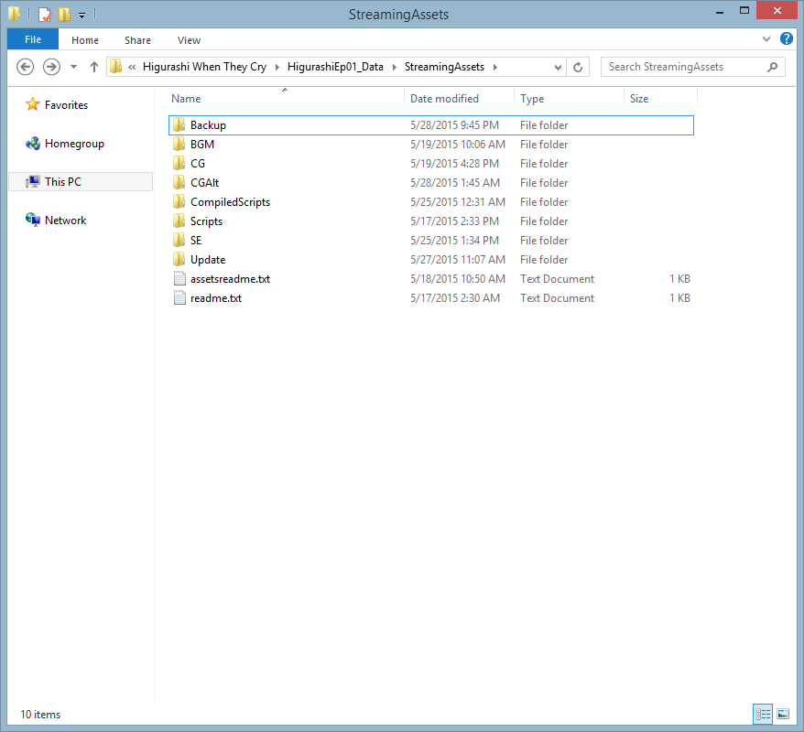Click the magnifier icon in search box

773,67
